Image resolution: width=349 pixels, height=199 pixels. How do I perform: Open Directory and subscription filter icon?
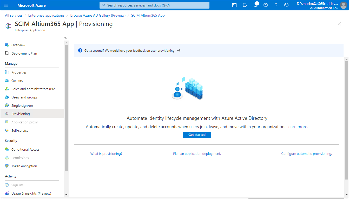coord(245,5)
